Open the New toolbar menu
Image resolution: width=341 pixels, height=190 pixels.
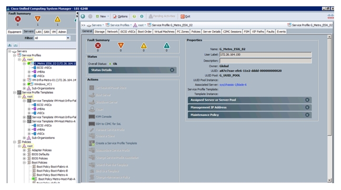point(102,16)
